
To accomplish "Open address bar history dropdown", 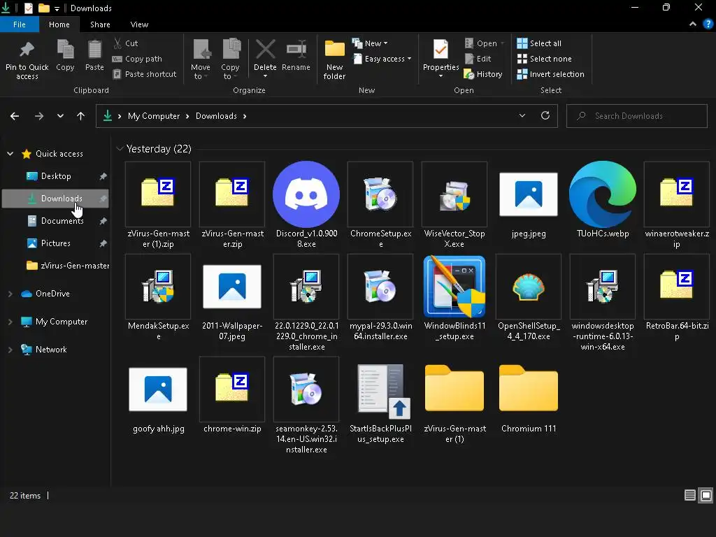I will [x=522, y=116].
